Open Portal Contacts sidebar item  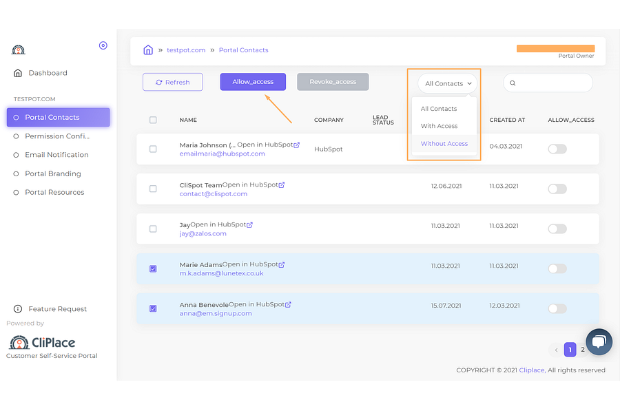[x=58, y=118]
